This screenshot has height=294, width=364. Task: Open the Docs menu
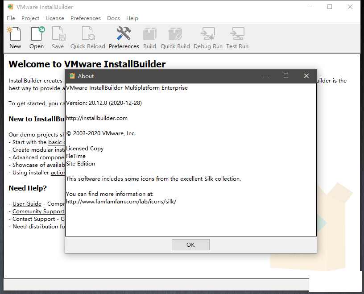tap(113, 18)
